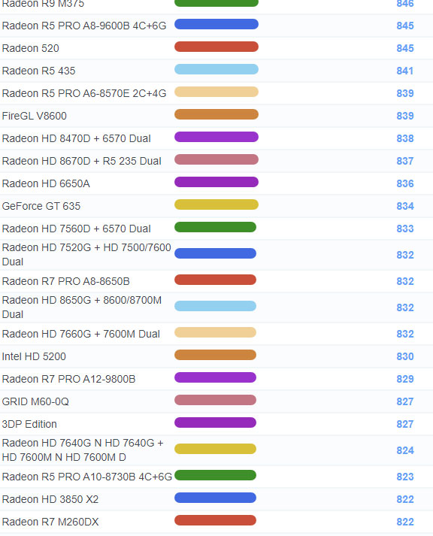
Task: Click the purple bar for 3DP Edition
Action: tap(215, 422)
